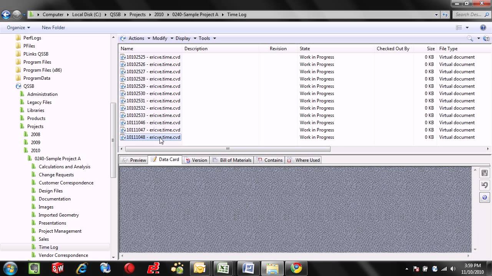Screen dimensions: 492x276
Task: Select the Design Files folder in tree
Action: coord(51,191)
